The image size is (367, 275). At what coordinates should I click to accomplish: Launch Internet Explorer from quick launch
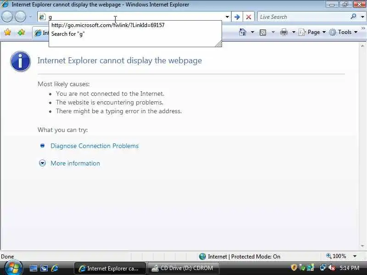tap(55, 268)
